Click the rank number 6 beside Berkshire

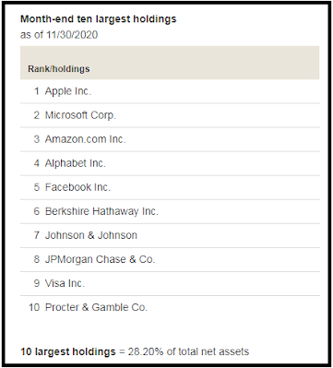37,211
